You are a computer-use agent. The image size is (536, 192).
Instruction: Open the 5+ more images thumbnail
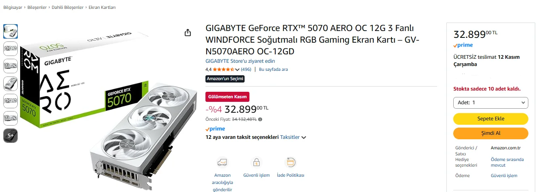pyautogui.click(x=10, y=136)
